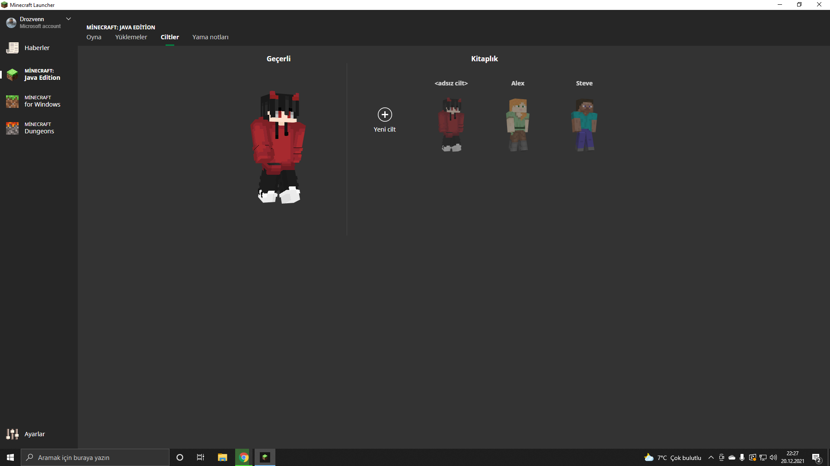
Task: Click the Haberler newspaper icon
Action: 12,48
